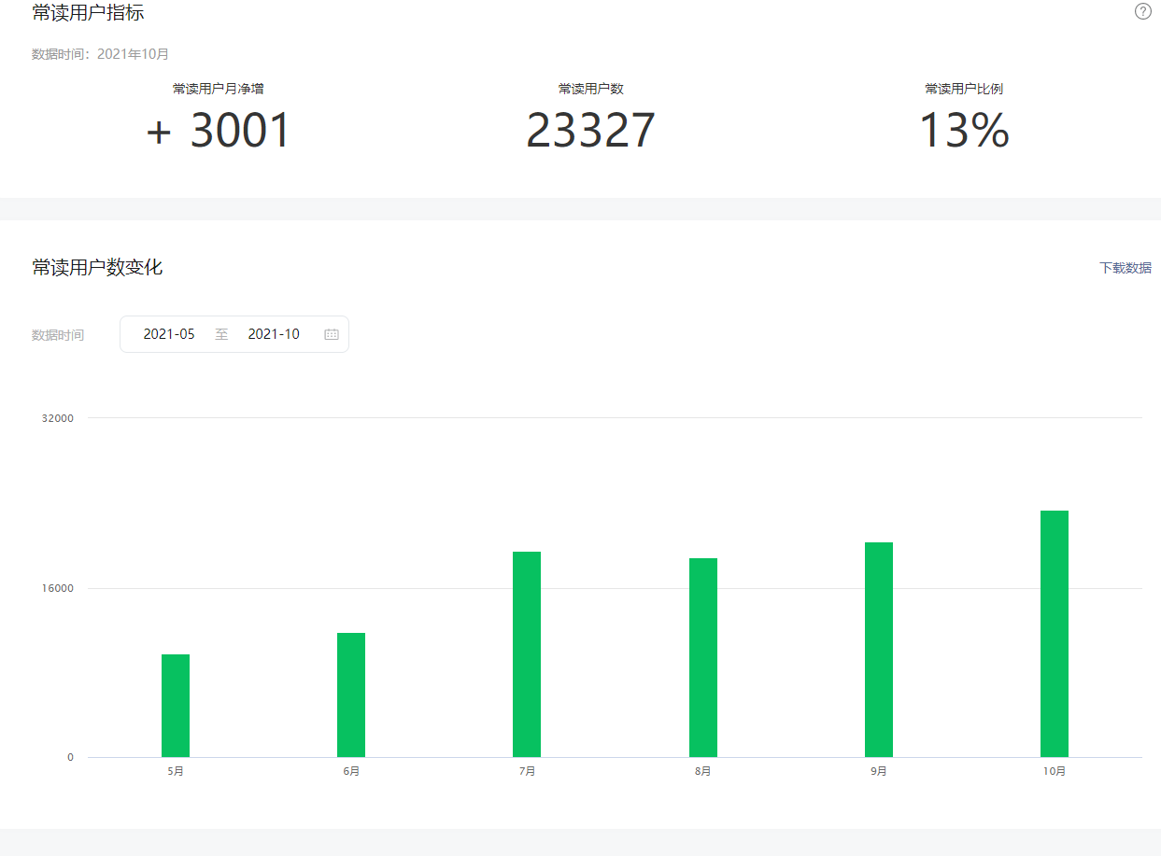Open the help question mark icon

pos(1143,12)
